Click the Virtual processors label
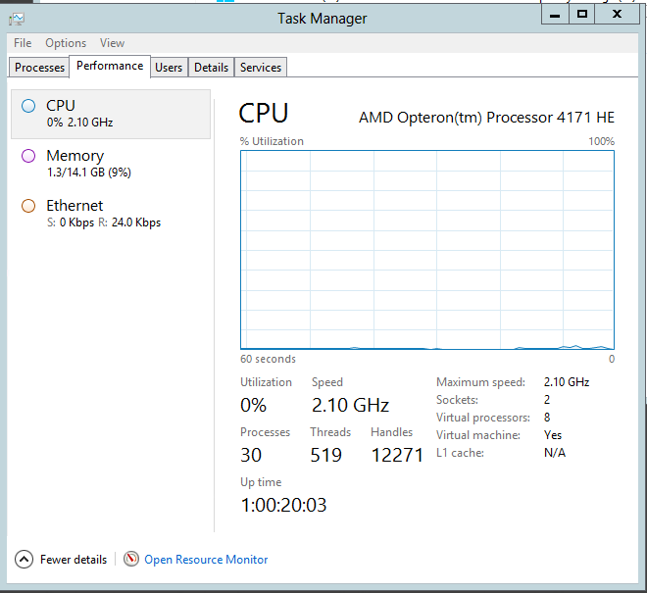Screen dimensions: 647x593 tap(483, 418)
